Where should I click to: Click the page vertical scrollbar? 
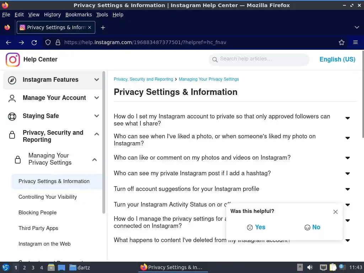[x=363, y=94]
